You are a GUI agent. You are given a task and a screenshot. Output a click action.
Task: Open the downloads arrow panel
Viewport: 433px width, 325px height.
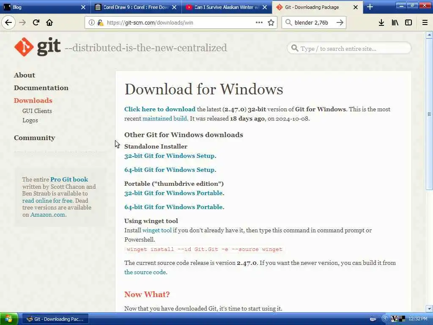381,23
